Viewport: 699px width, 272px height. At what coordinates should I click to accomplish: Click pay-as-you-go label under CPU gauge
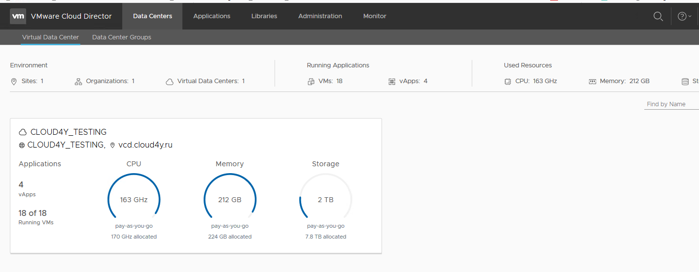134,226
